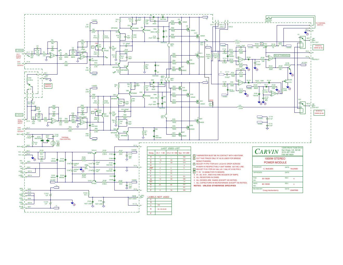Click the A1.B op-amp symbol
The width and height of the screenshot is (343, 265).
pyautogui.click(x=53, y=55)
